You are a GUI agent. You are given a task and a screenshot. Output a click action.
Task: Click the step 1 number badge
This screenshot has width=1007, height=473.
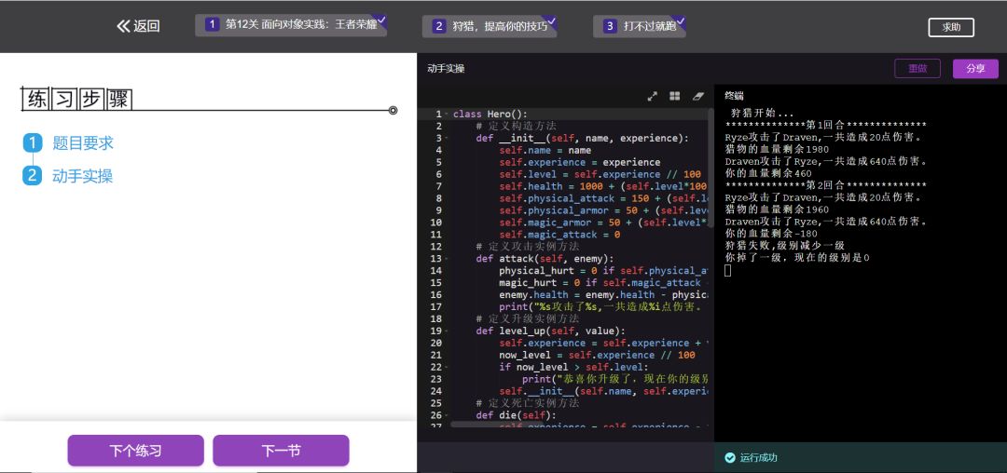(32, 142)
